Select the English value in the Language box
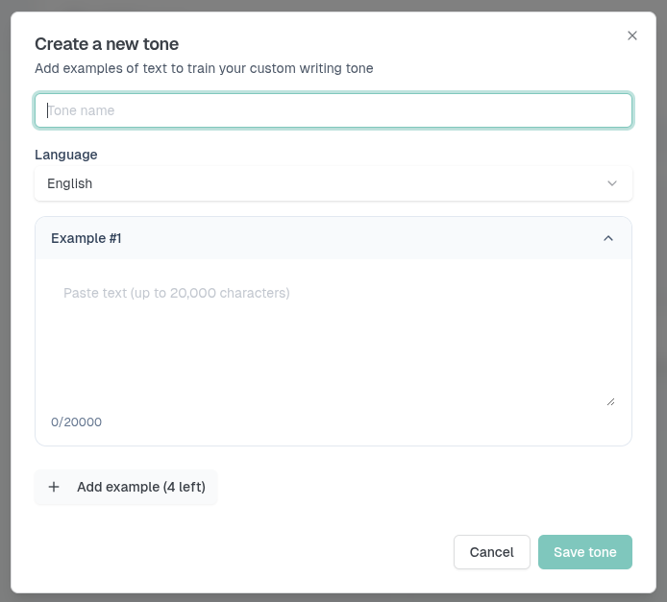This screenshot has height=602, width=667. coord(70,183)
